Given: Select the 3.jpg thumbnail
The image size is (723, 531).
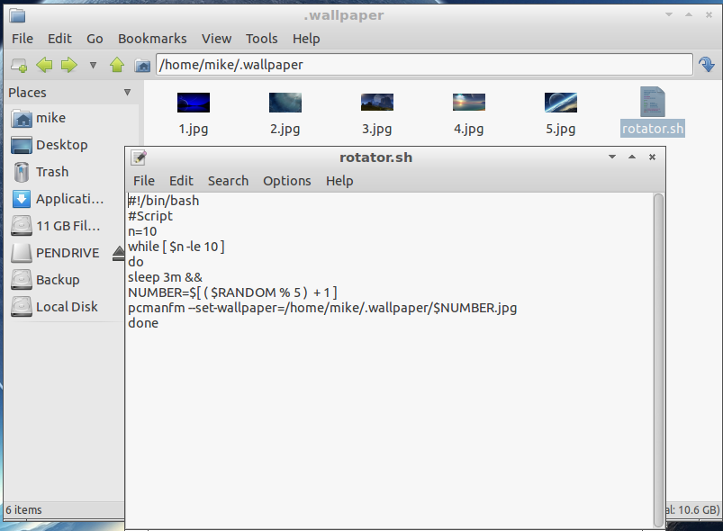Looking at the screenshot, I should tap(376, 103).
